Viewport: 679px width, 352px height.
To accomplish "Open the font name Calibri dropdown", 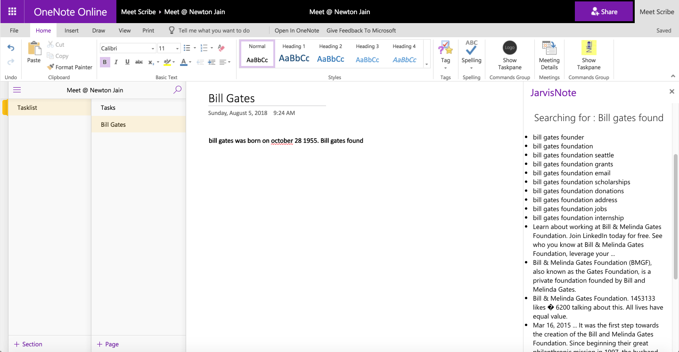I will [153, 49].
